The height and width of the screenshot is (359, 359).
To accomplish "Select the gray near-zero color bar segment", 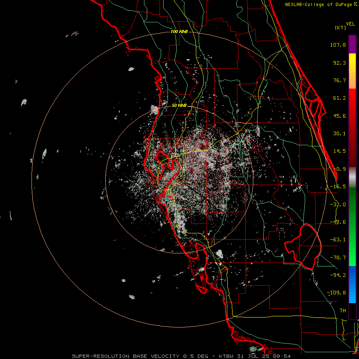I will 352,177.
